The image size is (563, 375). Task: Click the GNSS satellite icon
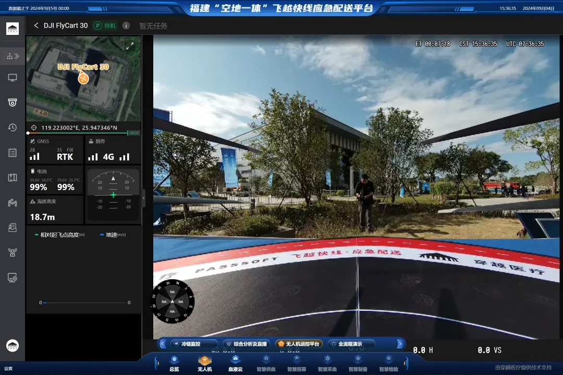(33, 141)
